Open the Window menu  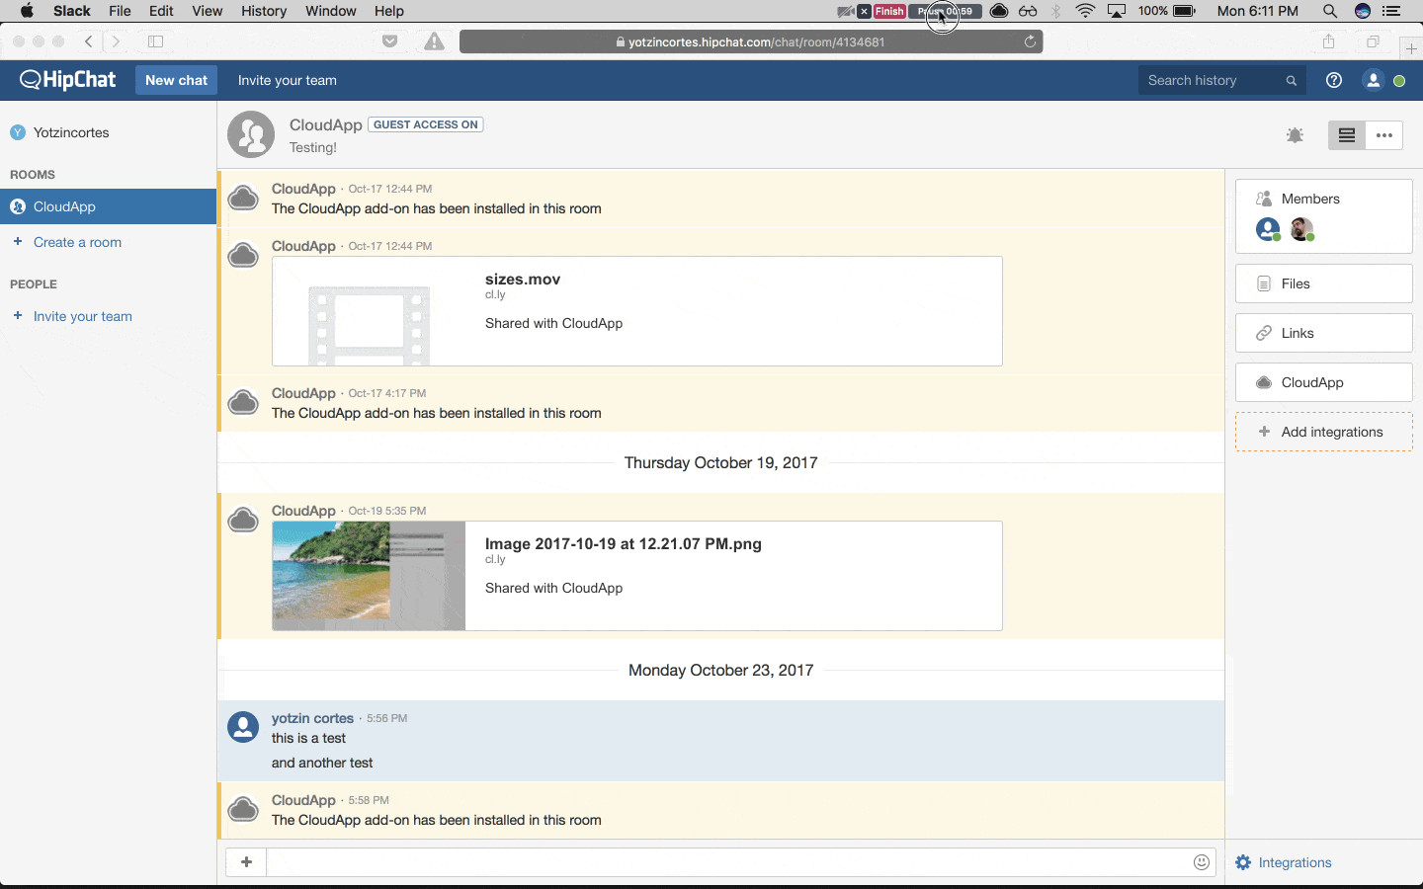coord(330,11)
